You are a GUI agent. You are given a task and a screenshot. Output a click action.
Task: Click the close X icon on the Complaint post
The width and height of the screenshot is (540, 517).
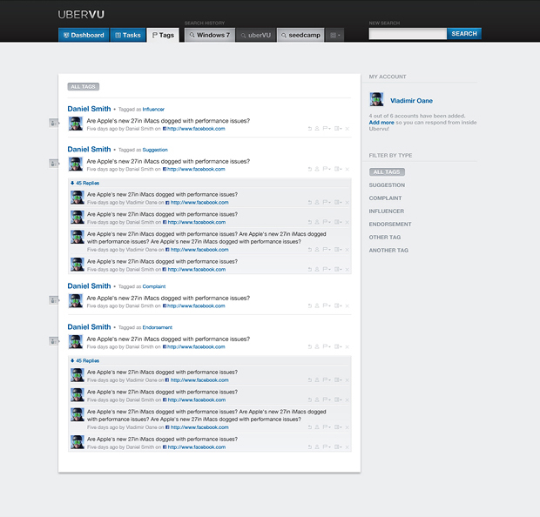(347, 306)
